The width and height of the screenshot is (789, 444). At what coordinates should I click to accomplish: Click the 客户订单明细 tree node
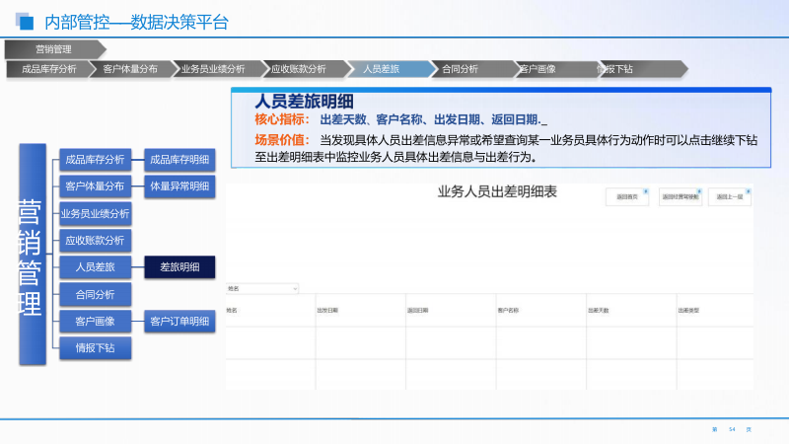(x=179, y=321)
